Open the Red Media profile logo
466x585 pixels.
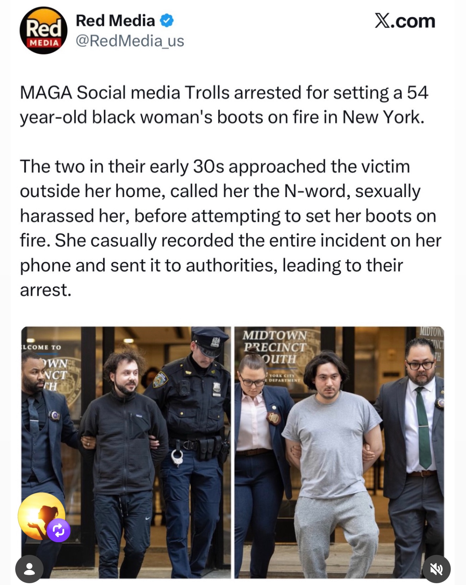pyautogui.click(x=44, y=31)
